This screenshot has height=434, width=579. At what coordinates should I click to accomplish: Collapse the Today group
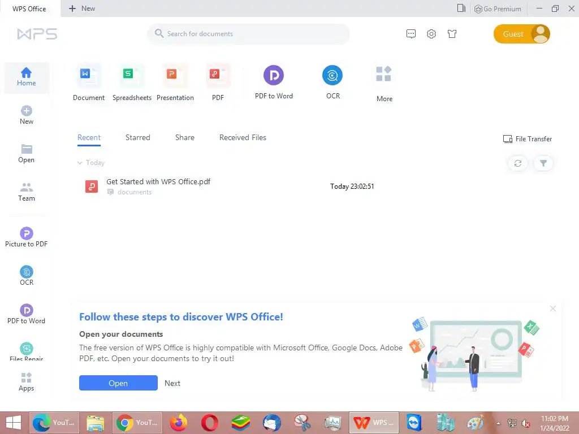coord(79,163)
